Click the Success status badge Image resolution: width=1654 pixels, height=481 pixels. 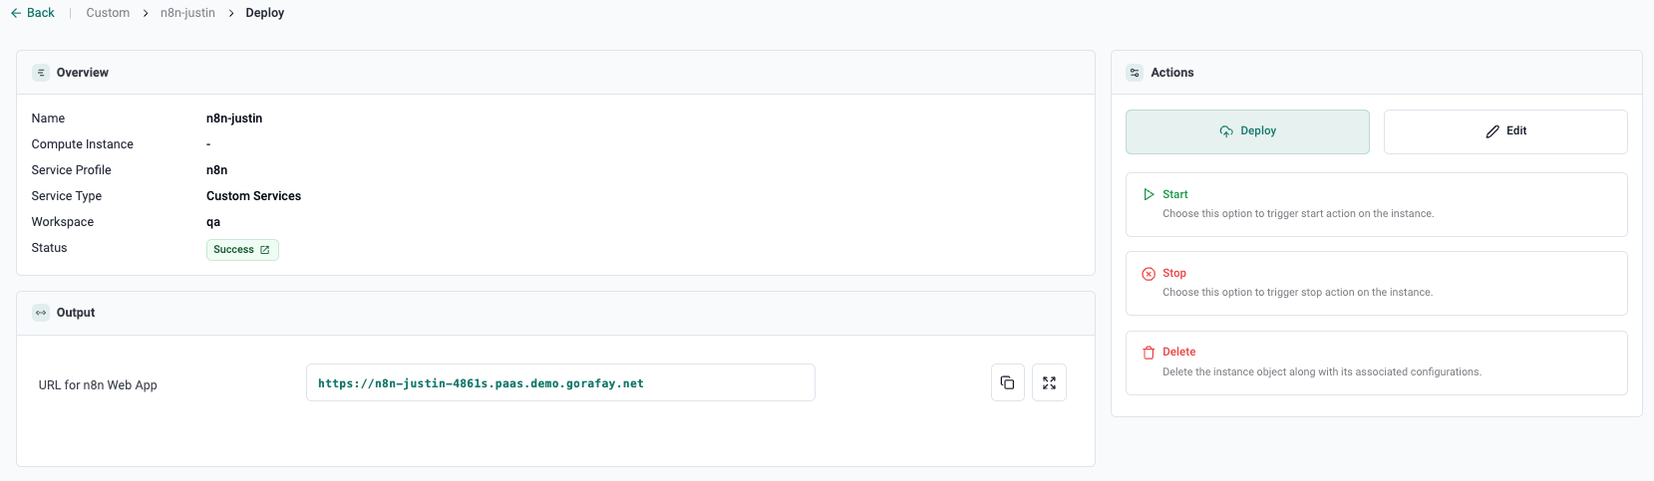(234, 250)
